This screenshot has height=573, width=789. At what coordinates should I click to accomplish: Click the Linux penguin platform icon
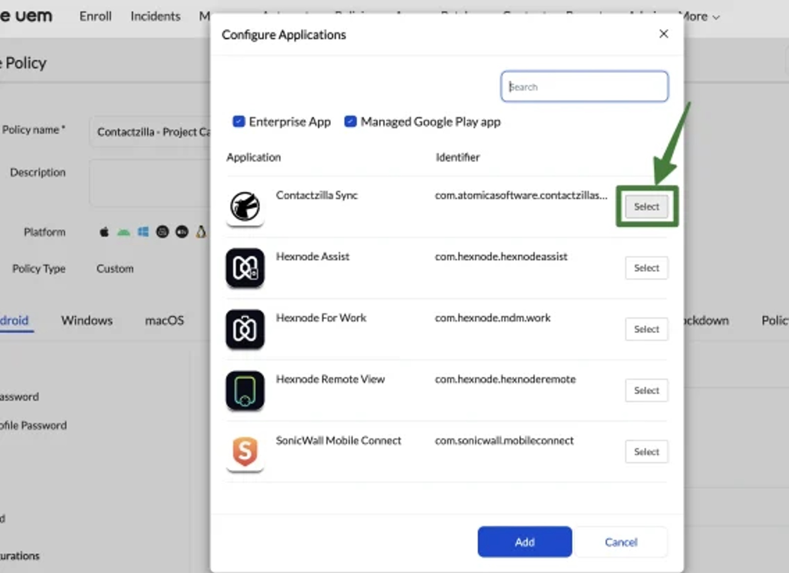click(201, 232)
